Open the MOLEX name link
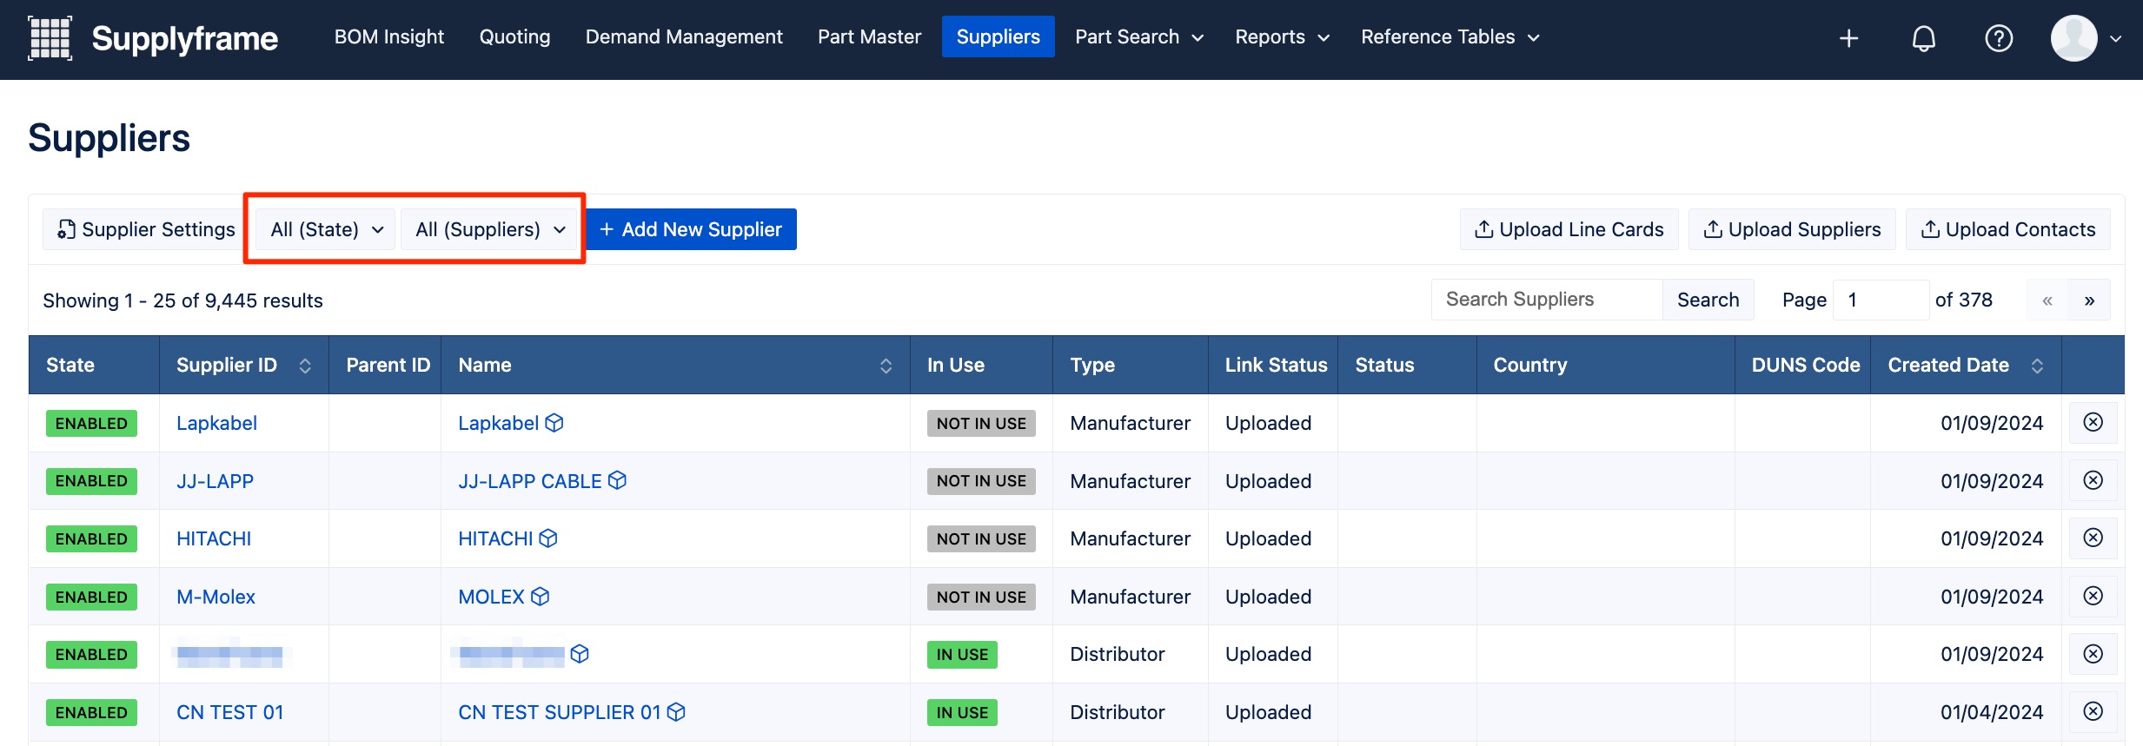The height and width of the screenshot is (746, 2143). tap(491, 597)
